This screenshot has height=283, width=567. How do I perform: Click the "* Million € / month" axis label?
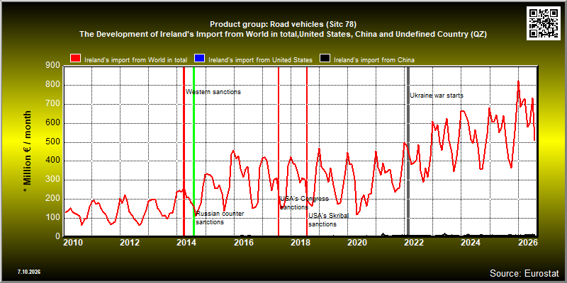pos(28,151)
